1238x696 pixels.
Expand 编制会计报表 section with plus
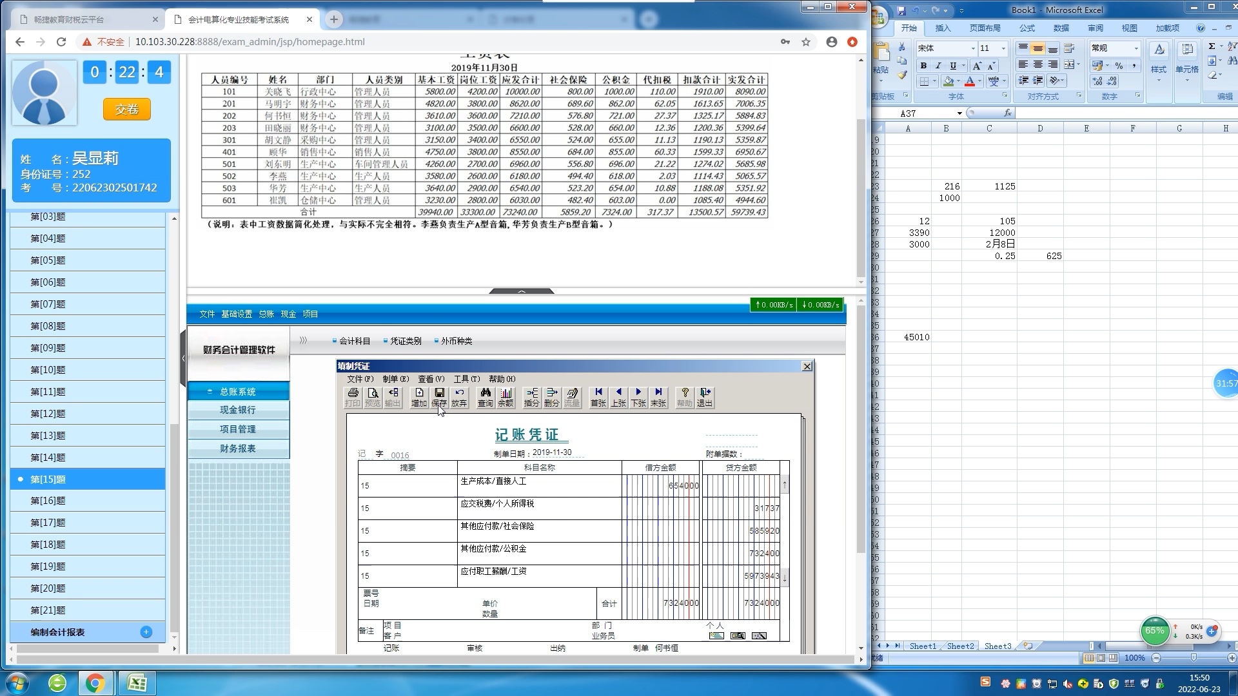tap(146, 632)
